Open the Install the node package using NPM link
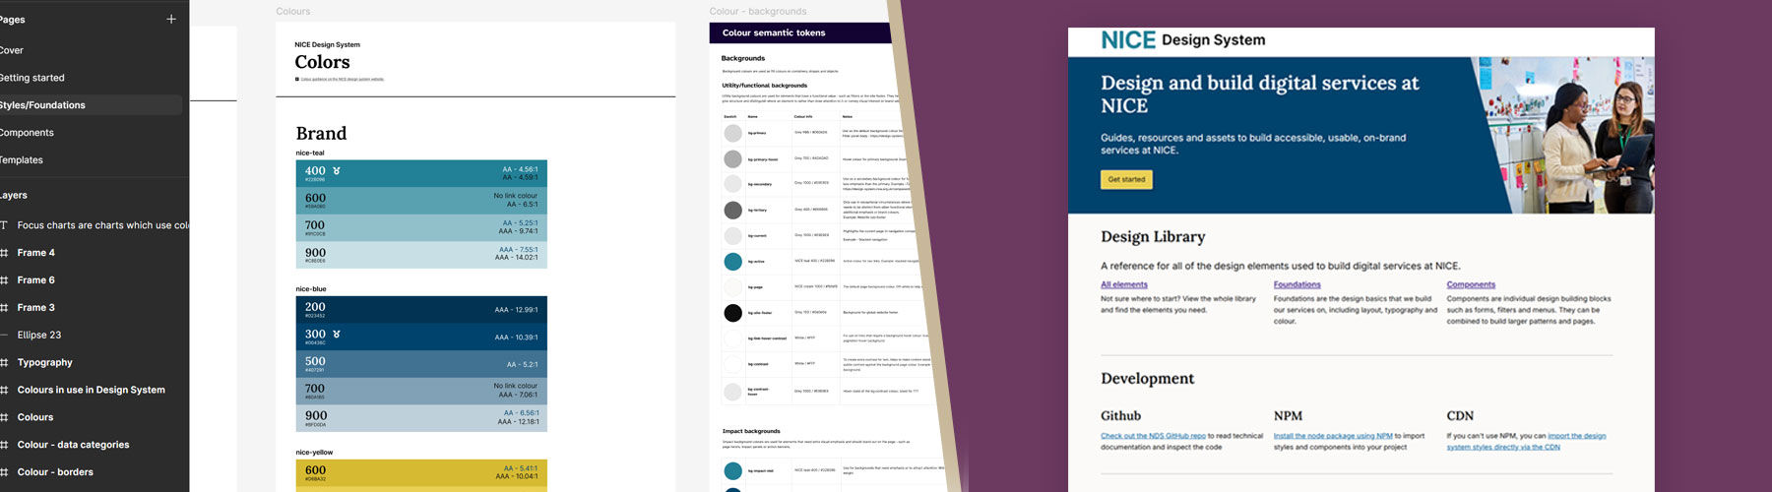The width and height of the screenshot is (1772, 492). click(x=1333, y=436)
